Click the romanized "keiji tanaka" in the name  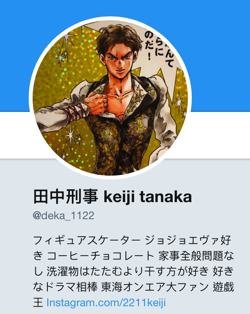[x=148, y=197]
